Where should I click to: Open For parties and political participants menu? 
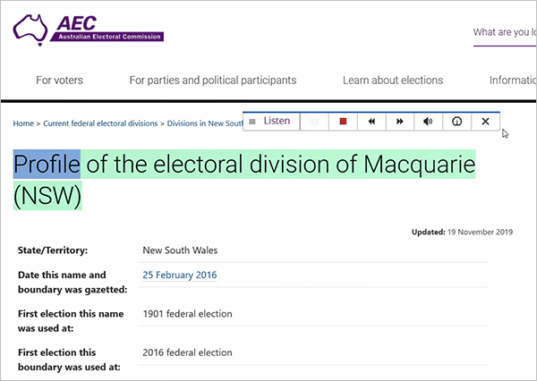point(213,80)
